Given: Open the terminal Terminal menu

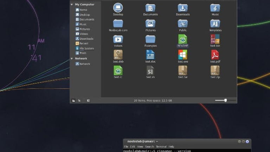Looking at the screenshot, I should [x=161, y=147].
